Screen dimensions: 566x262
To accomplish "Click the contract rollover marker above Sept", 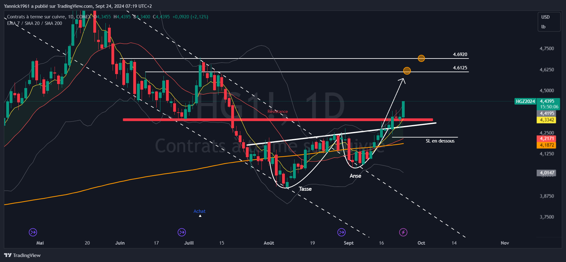I will pos(342,232).
